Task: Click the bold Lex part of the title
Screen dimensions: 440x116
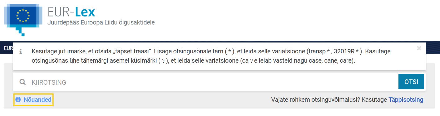Action: [x=85, y=12]
